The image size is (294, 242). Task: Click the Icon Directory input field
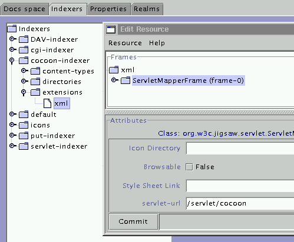click(240, 149)
